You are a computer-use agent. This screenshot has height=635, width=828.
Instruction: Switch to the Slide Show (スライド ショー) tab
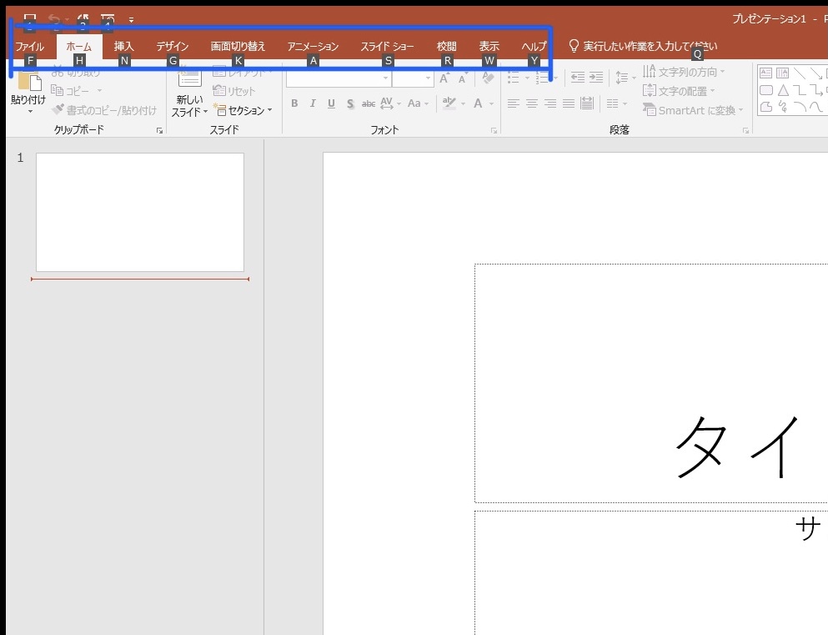(387, 47)
